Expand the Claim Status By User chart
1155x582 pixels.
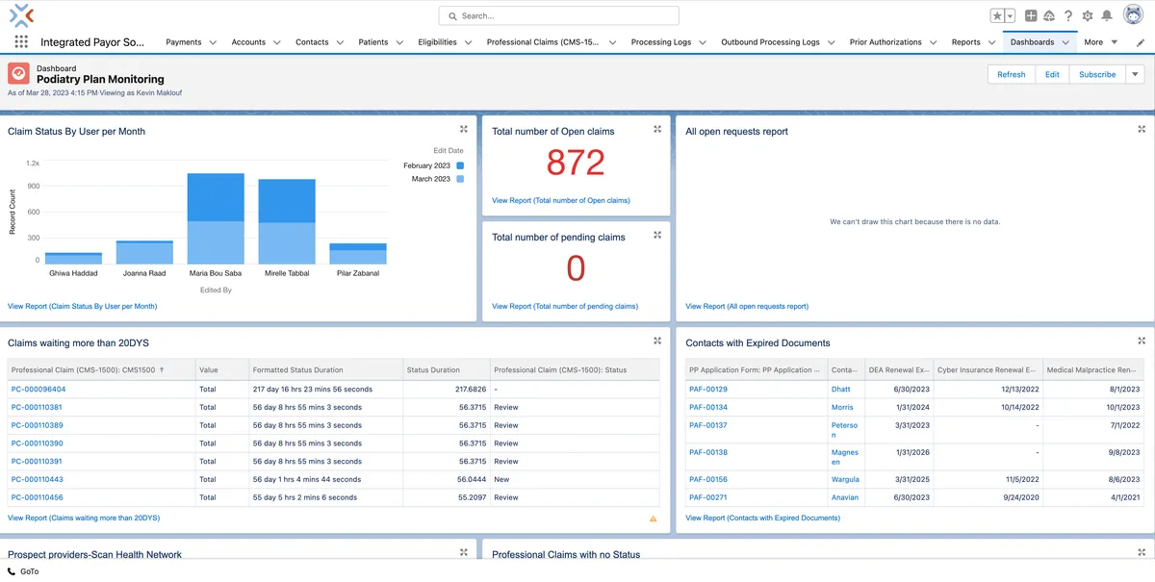pos(464,129)
